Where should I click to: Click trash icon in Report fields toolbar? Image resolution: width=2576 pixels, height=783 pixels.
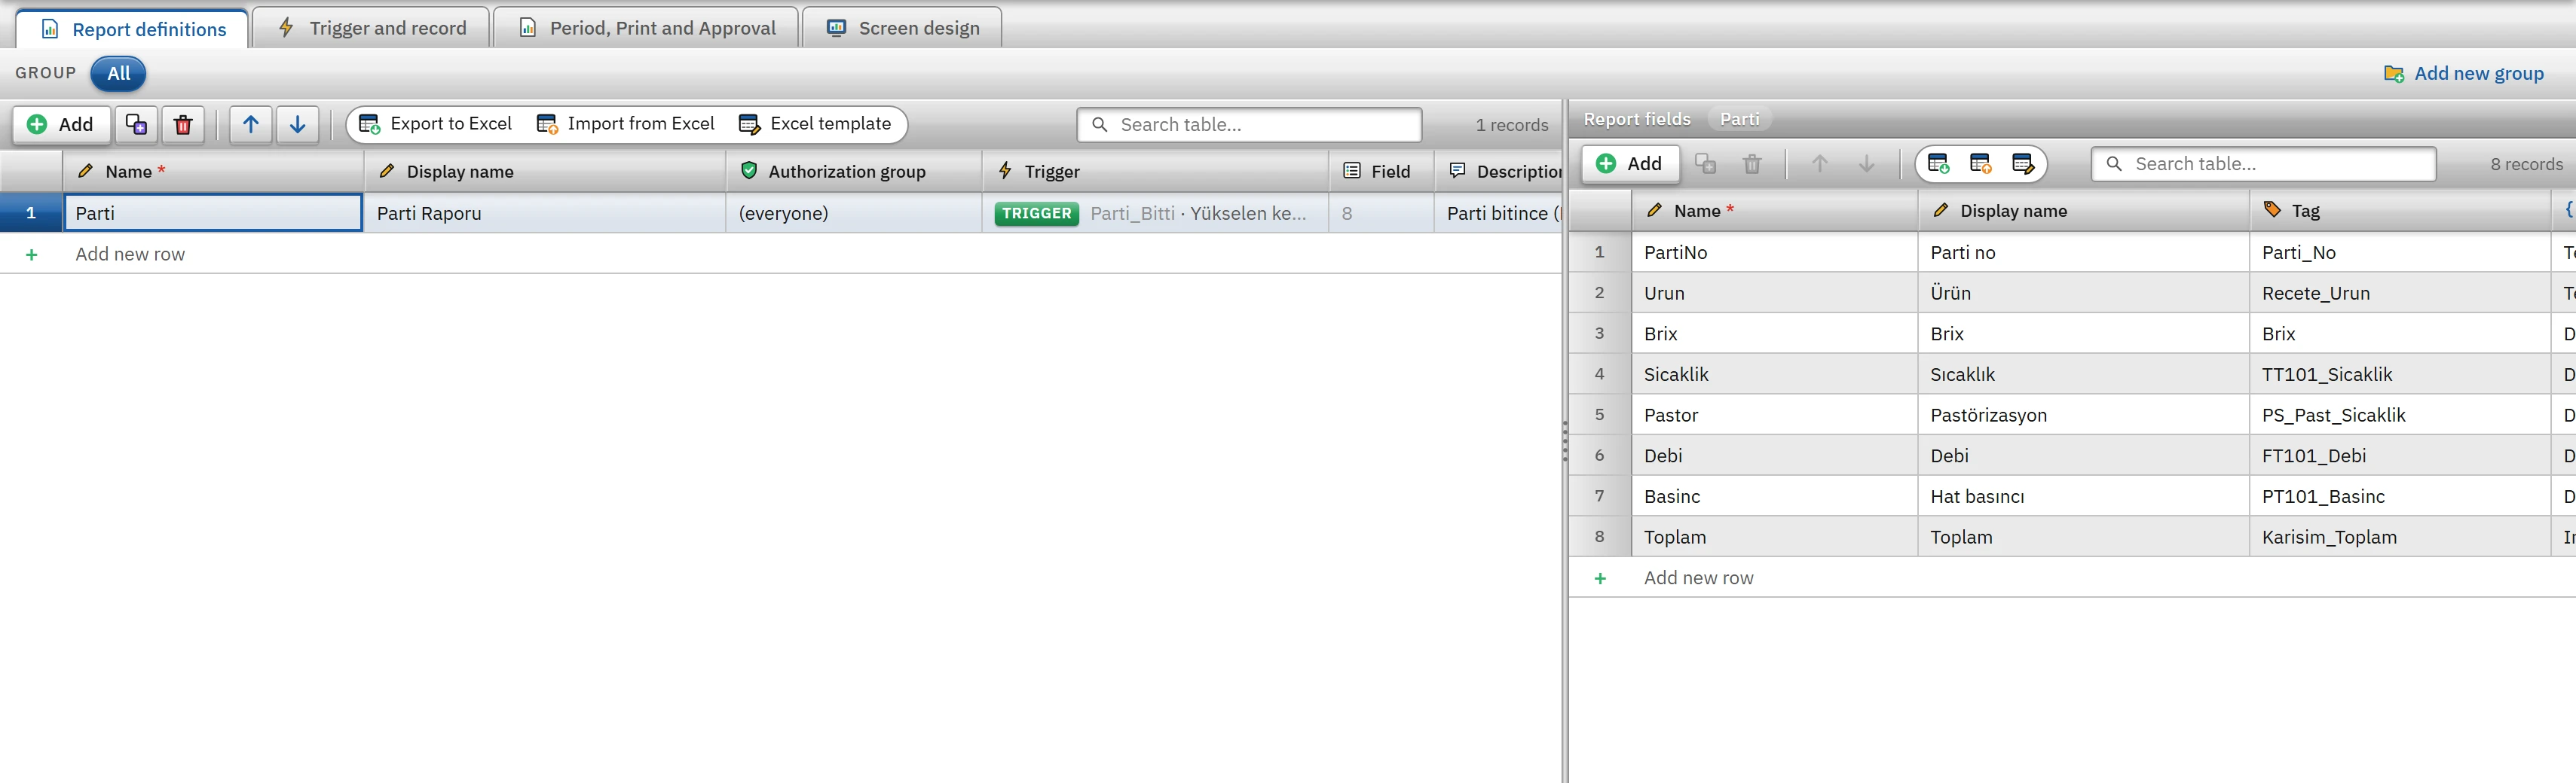1752,164
